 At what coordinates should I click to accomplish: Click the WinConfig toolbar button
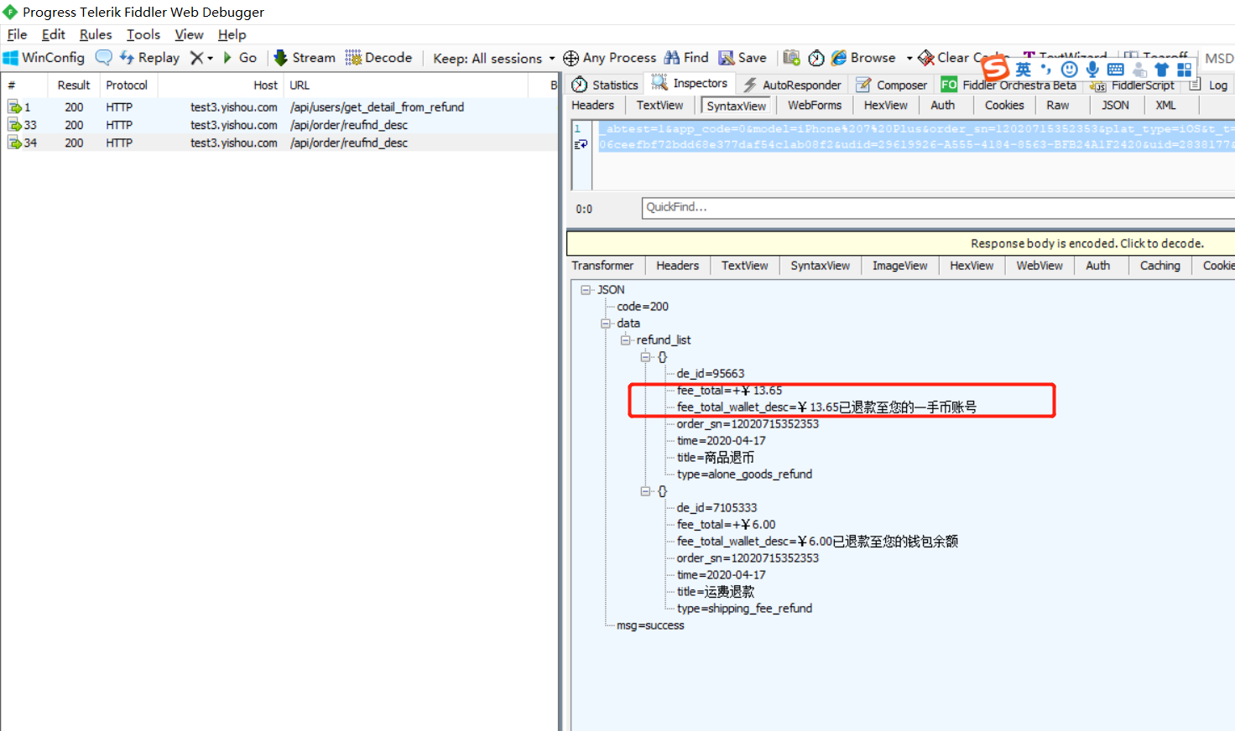pos(44,58)
